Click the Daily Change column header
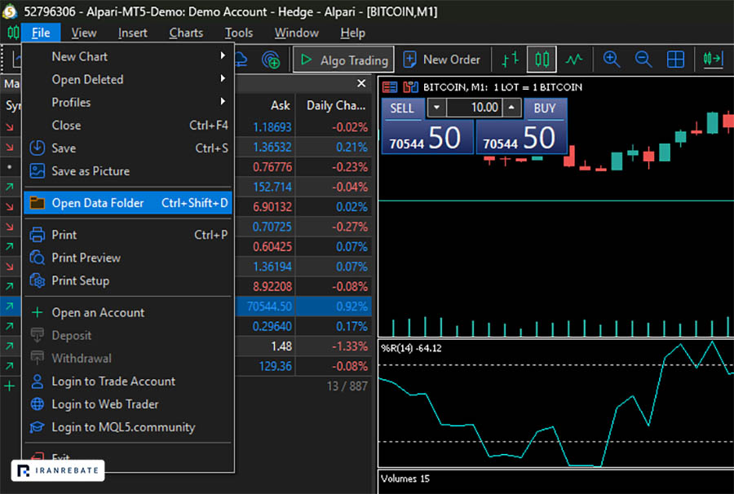This screenshot has height=494, width=734. pos(336,105)
